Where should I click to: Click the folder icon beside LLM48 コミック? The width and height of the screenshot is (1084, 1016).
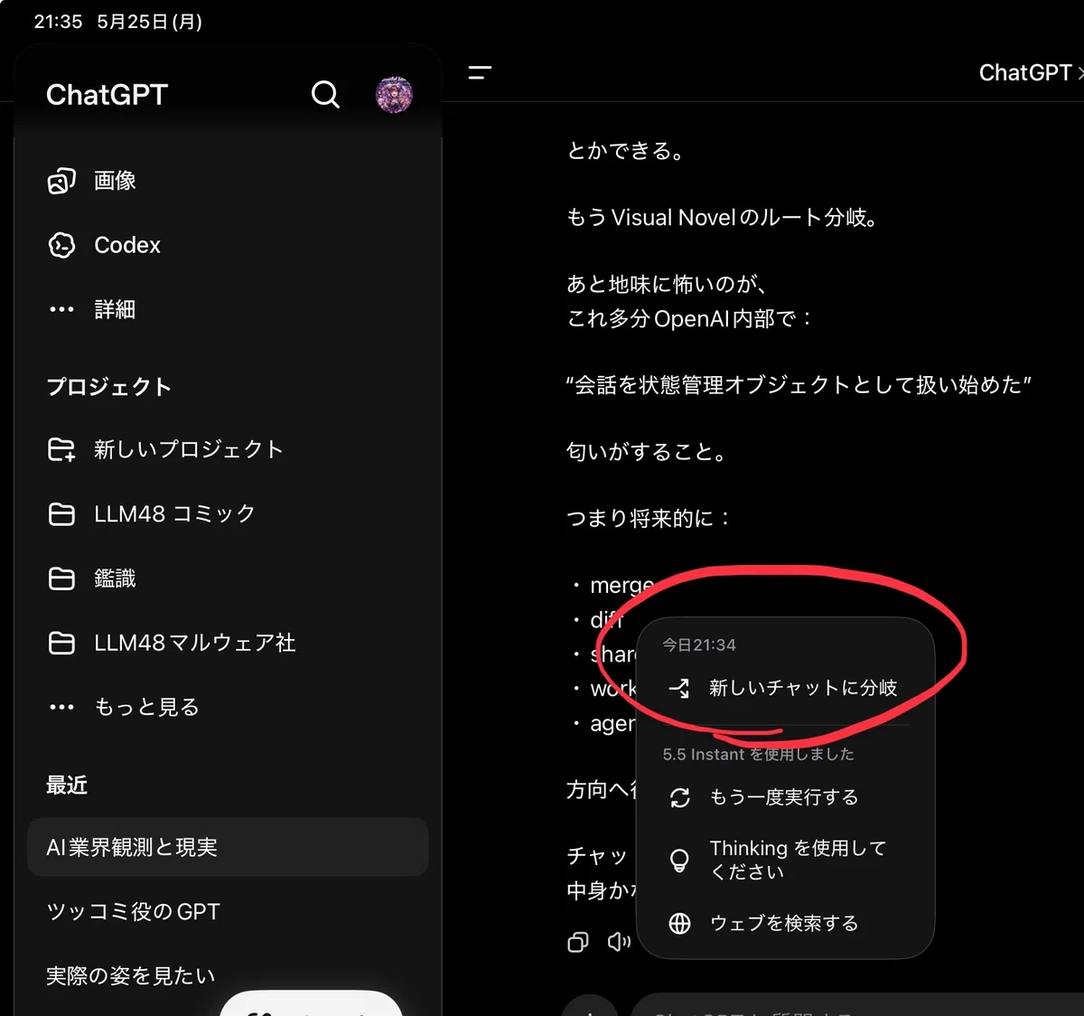coord(61,514)
